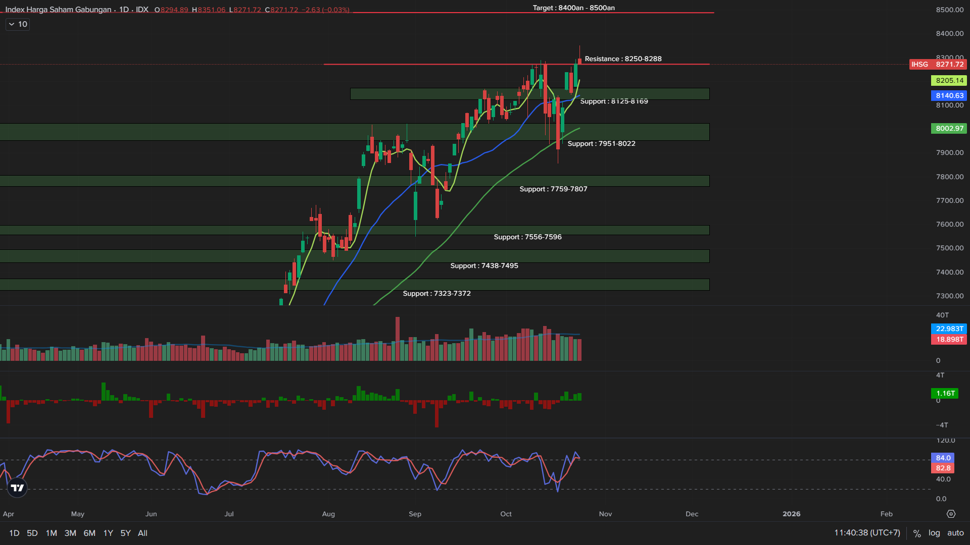Screen dimensions: 970x545
Task: Toggle logarithmic scale with log
Action: click(934, 533)
